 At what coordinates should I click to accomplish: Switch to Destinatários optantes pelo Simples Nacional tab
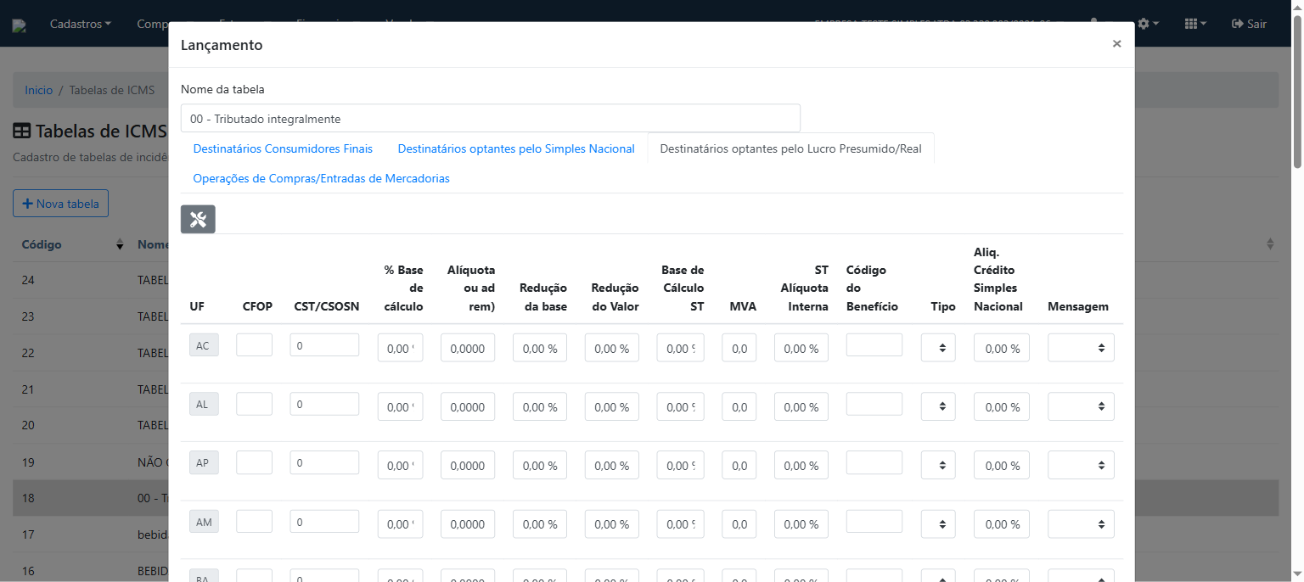(516, 148)
